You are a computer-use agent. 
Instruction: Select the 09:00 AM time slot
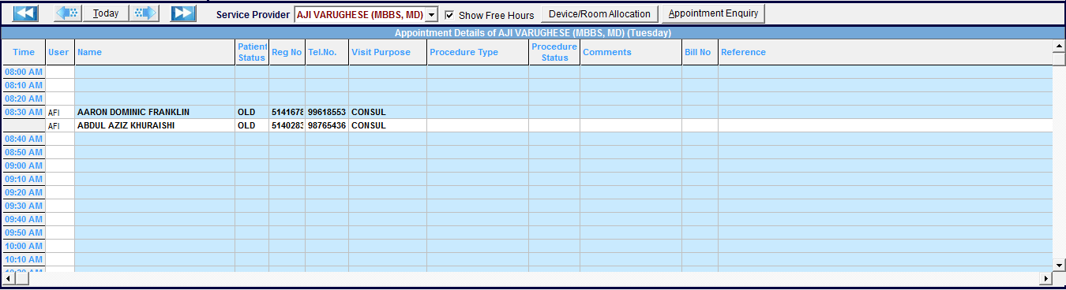point(24,165)
